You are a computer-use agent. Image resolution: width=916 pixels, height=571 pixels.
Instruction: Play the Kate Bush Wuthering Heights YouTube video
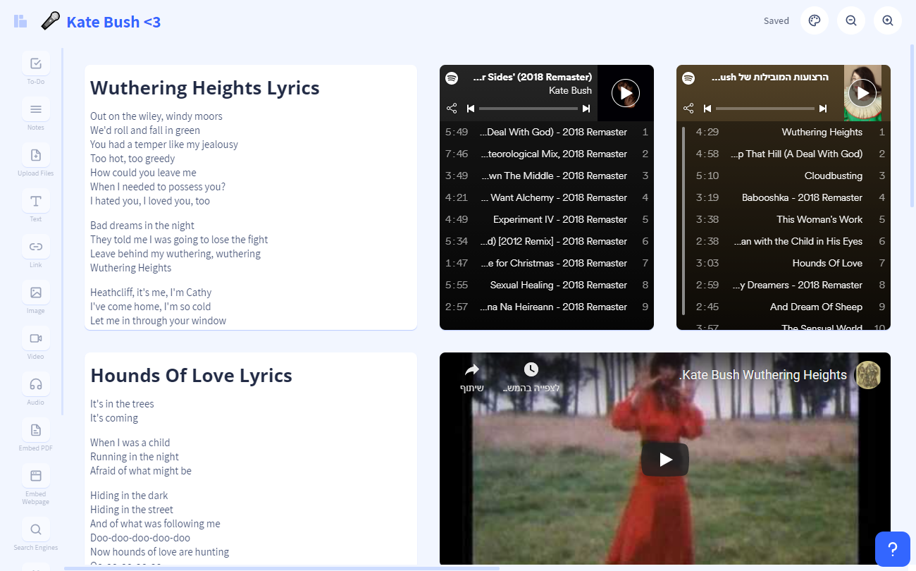pyautogui.click(x=665, y=460)
